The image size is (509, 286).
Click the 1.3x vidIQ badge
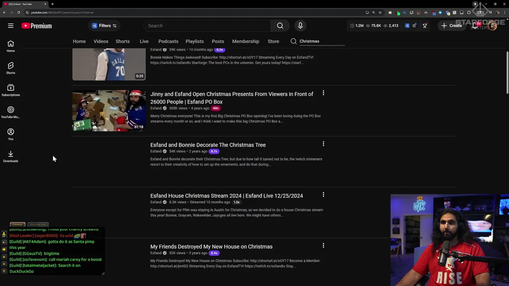tap(236, 202)
